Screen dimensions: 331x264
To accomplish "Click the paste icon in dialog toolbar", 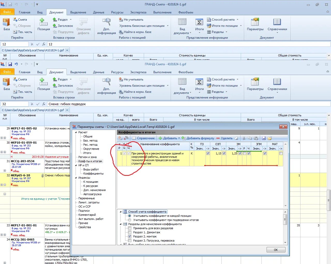I will tap(256, 138).
